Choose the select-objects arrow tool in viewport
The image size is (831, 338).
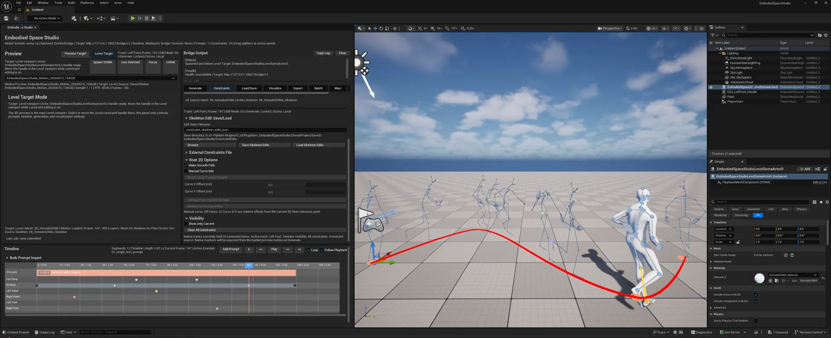coord(369,29)
